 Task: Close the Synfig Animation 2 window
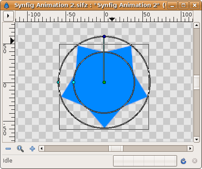point(195,6)
